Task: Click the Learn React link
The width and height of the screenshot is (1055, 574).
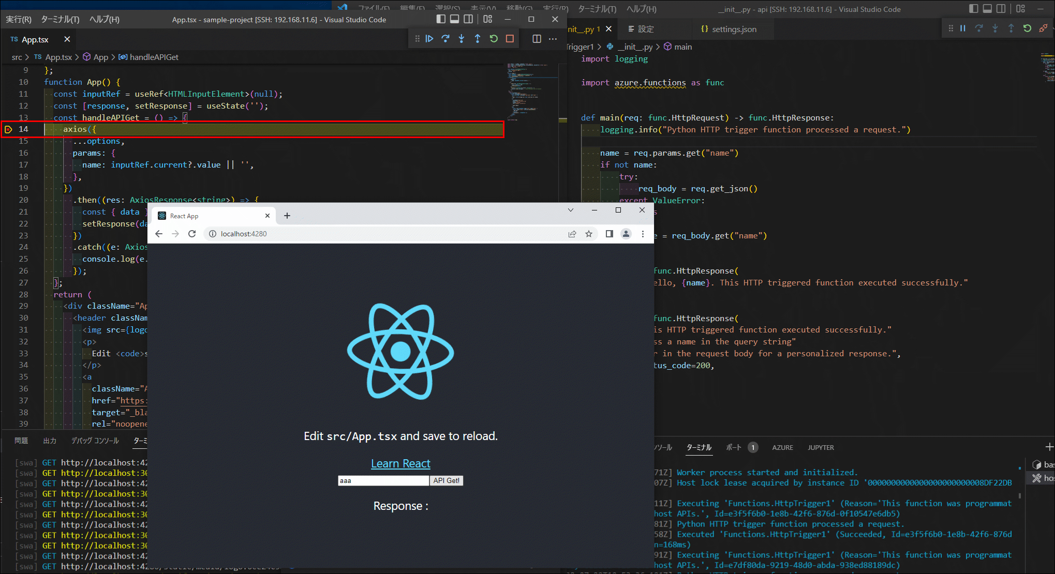Action: click(x=400, y=463)
